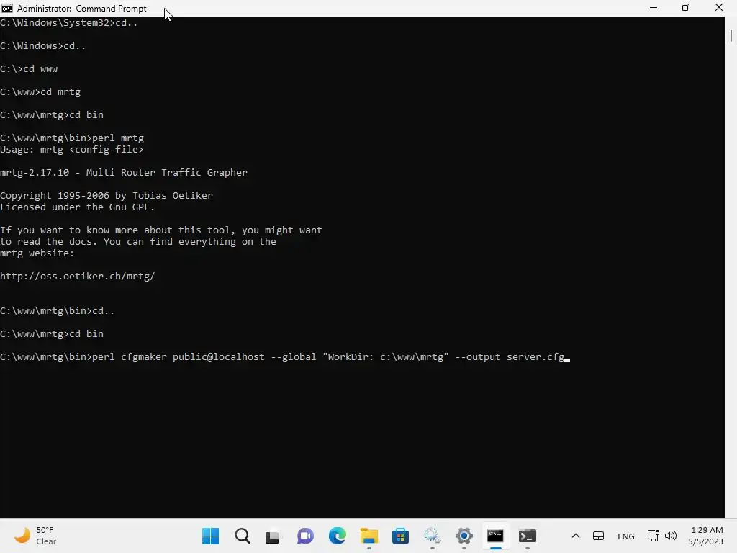Click the 'C:\Windows\System32>cd..' line
This screenshot has width=737, height=553.
68,22
